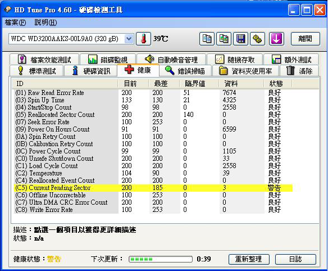Click the purple down-arrow minimize-to-tray icon

[276, 39]
